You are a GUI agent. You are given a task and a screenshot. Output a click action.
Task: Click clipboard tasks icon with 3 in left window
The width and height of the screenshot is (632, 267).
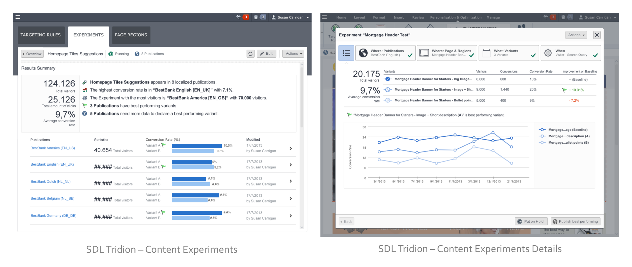coord(260,17)
